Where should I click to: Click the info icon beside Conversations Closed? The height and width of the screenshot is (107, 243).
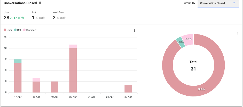point(40,3)
